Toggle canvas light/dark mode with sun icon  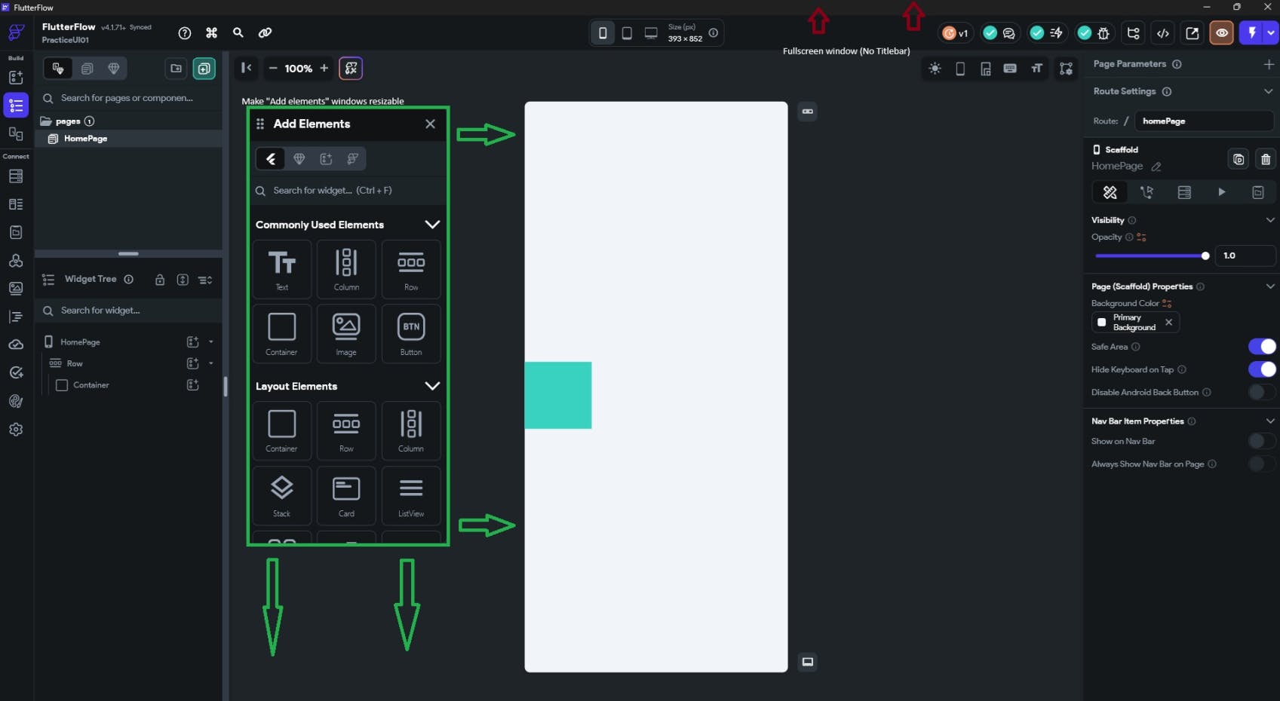point(935,69)
